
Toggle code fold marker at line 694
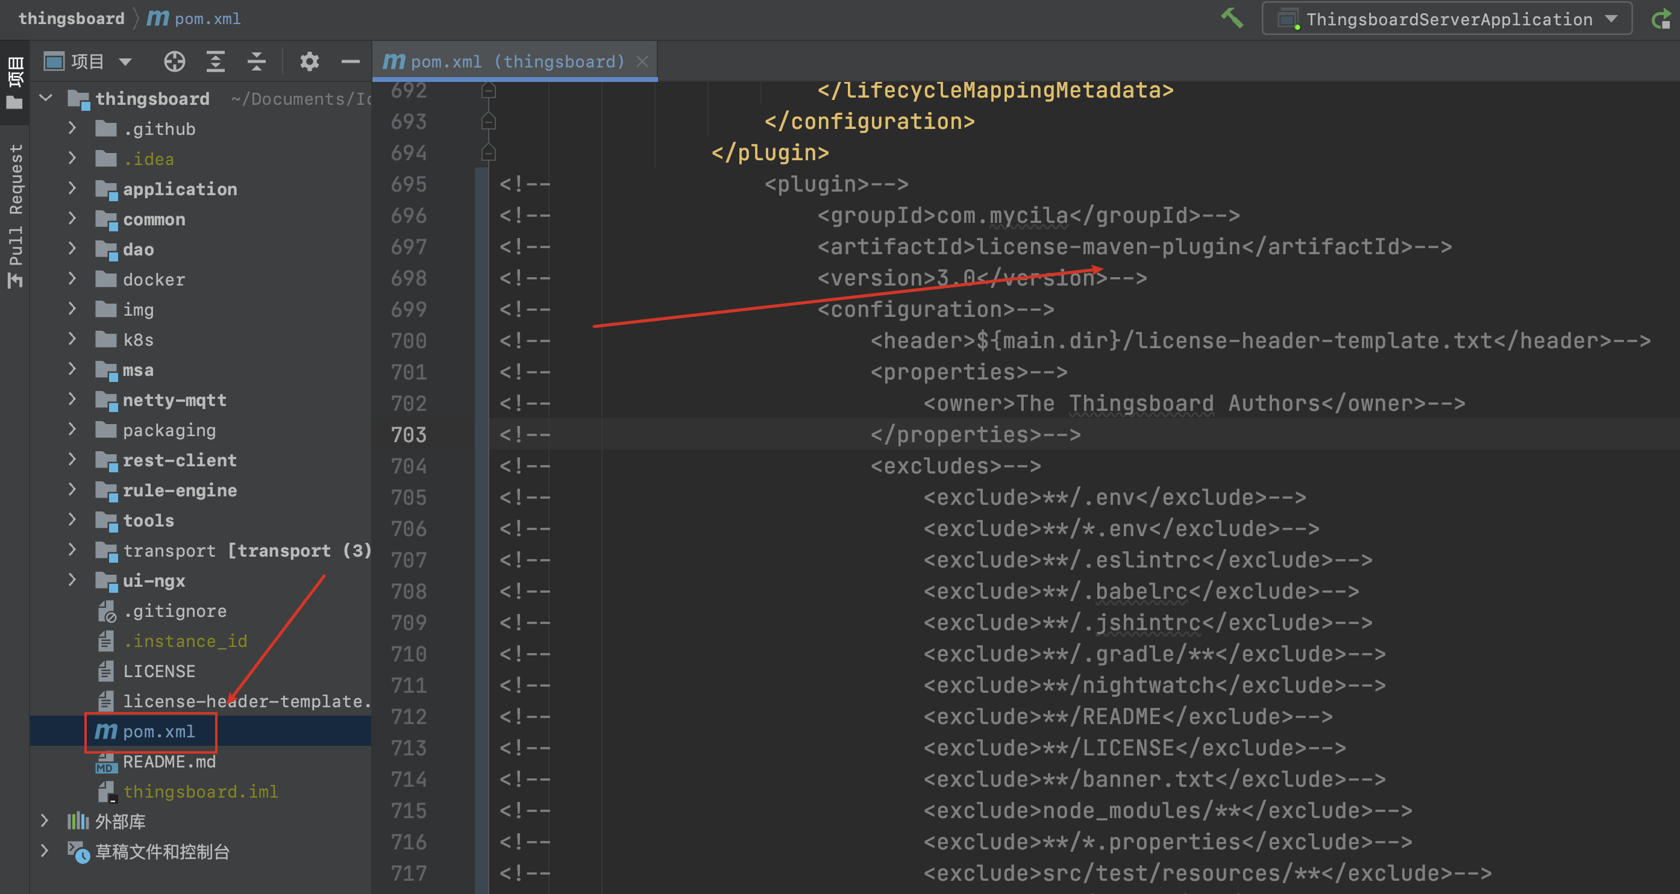(489, 153)
